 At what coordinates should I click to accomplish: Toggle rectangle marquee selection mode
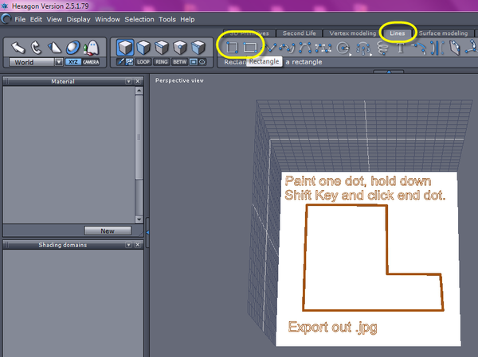pyautogui.click(x=194, y=62)
